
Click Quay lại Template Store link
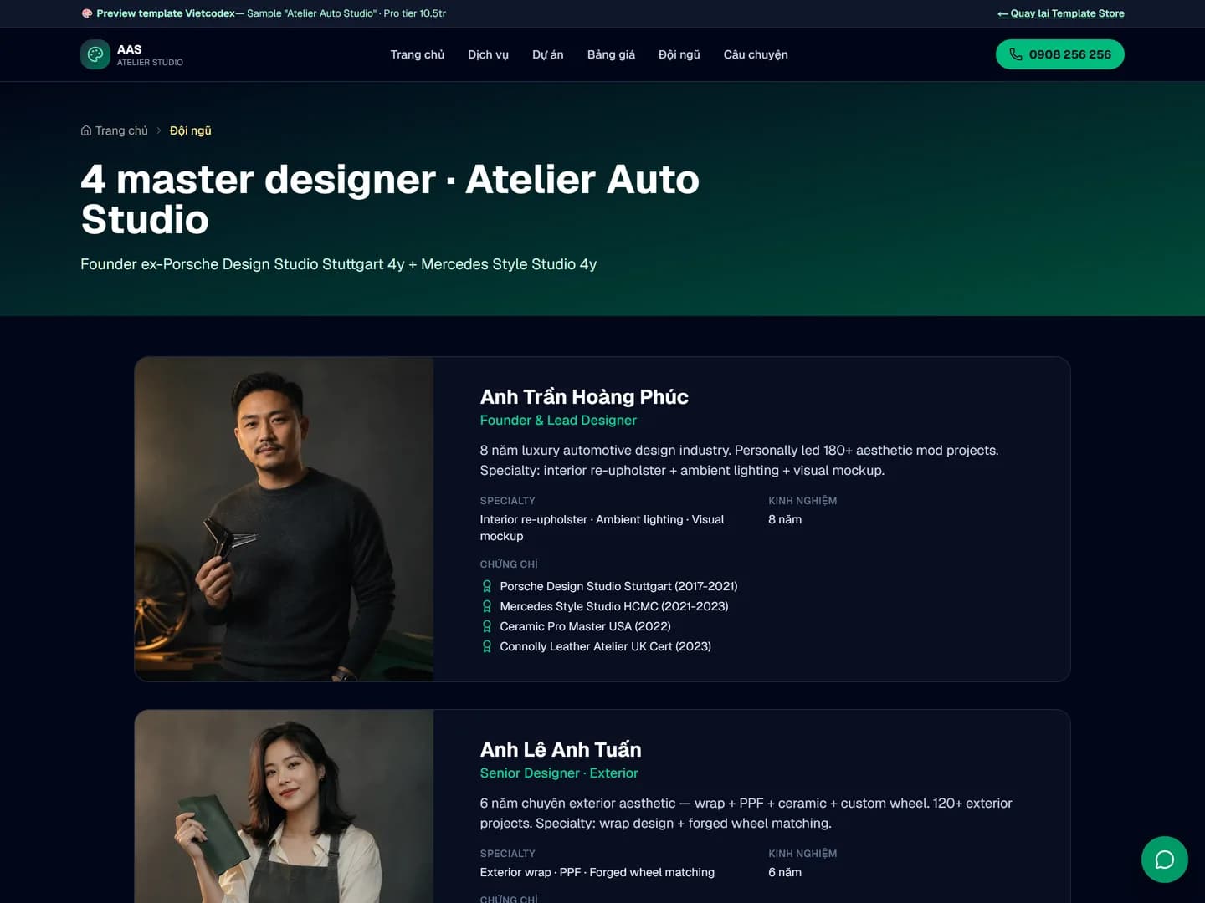tap(1061, 13)
